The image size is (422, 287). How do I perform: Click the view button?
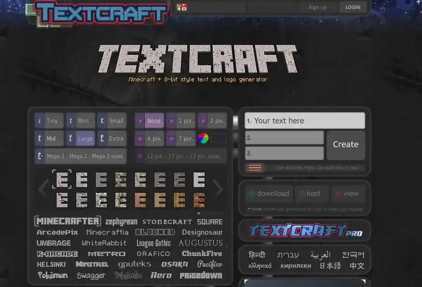point(348,194)
